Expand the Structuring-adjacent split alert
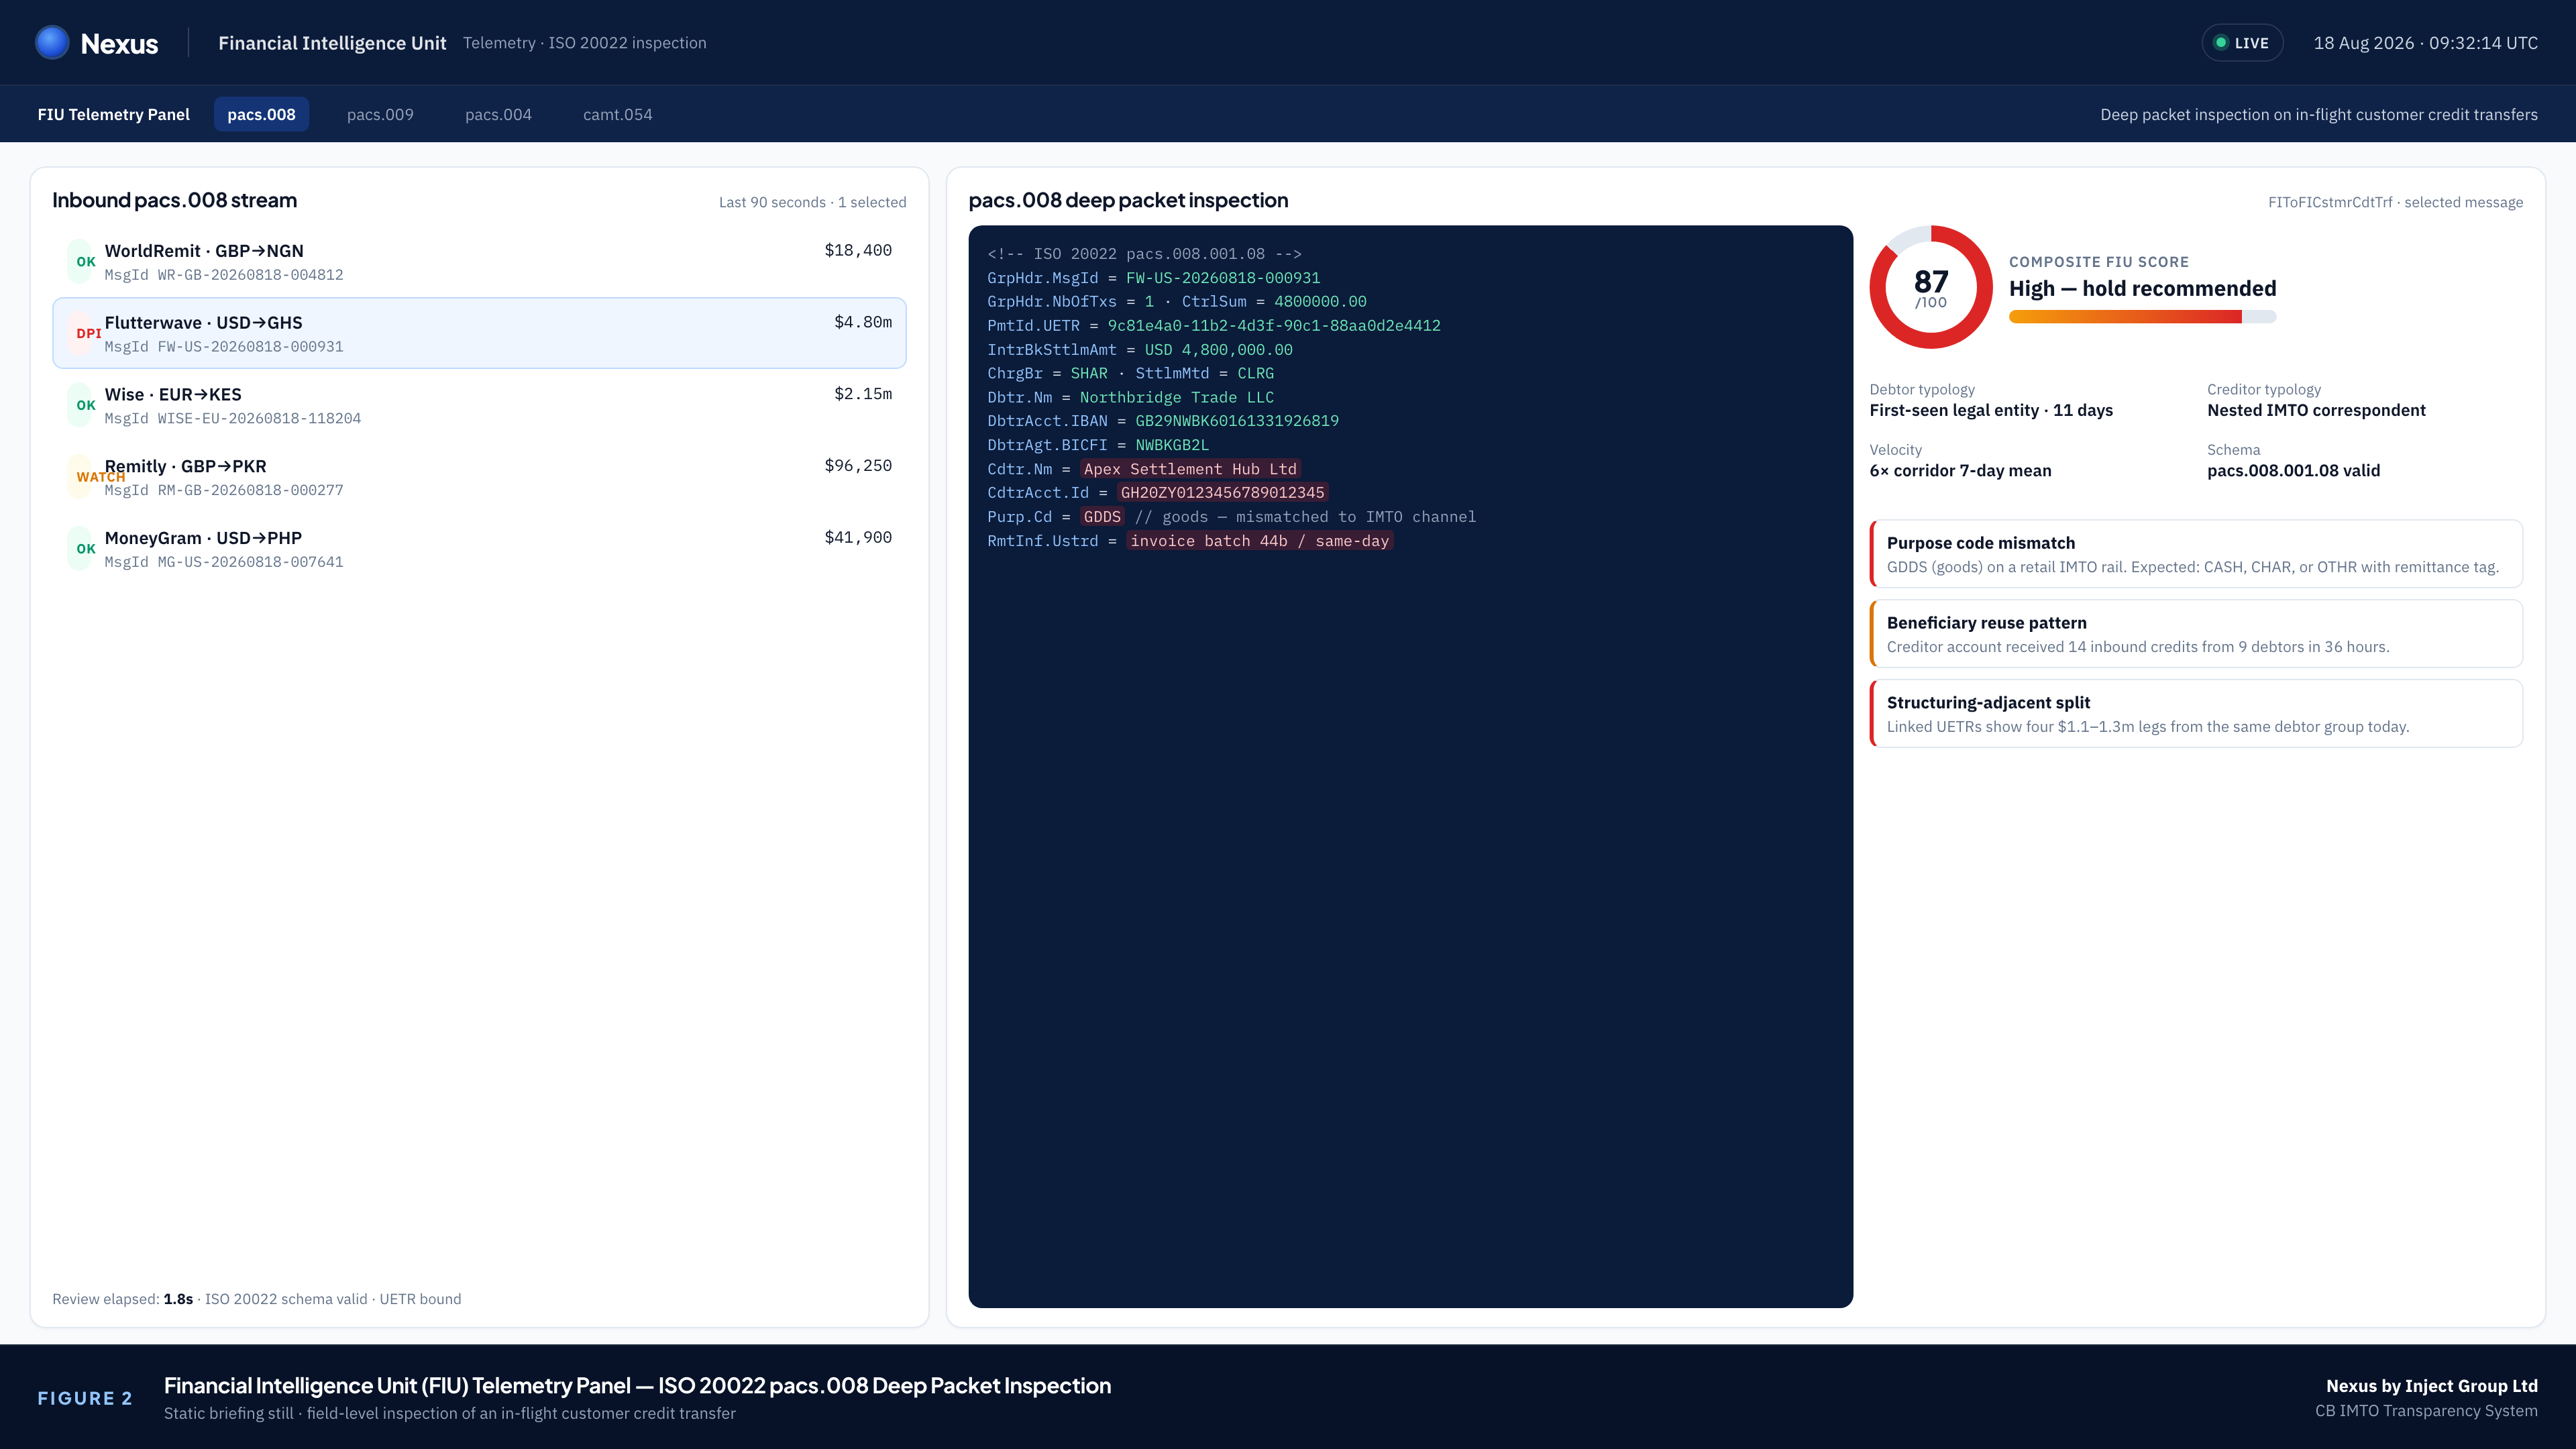The image size is (2576, 1449). [2196, 714]
